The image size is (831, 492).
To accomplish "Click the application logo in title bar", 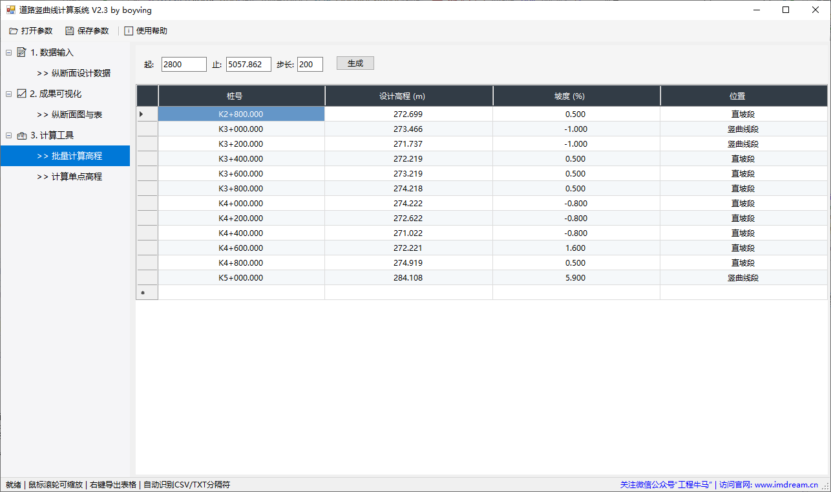I will tap(10, 10).
